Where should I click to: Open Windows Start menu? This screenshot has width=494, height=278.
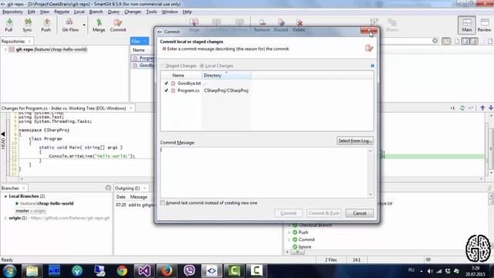point(10,270)
